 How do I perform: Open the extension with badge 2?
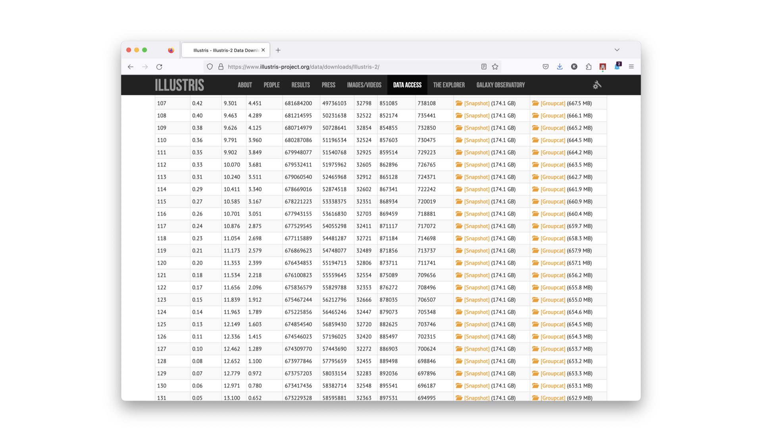pos(618,66)
